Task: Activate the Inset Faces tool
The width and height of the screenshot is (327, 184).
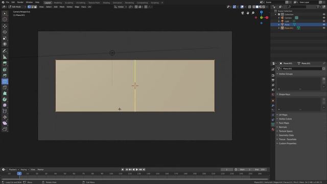Action: pos(5,70)
